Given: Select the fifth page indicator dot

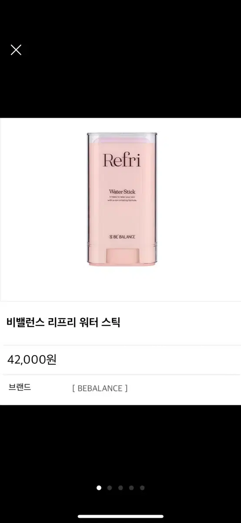Looking at the screenshot, I should (142, 488).
